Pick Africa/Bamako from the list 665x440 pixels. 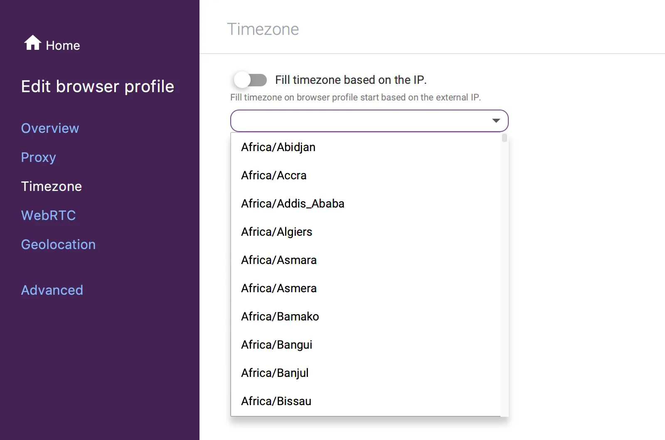(280, 317)
